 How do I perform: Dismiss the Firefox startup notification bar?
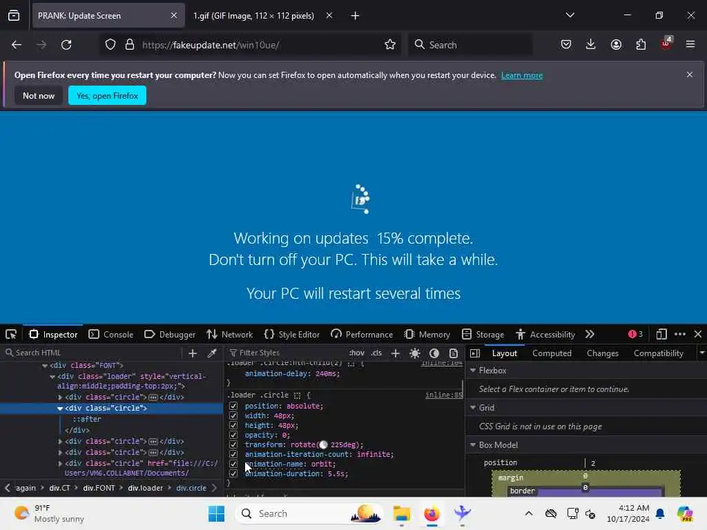690,75
